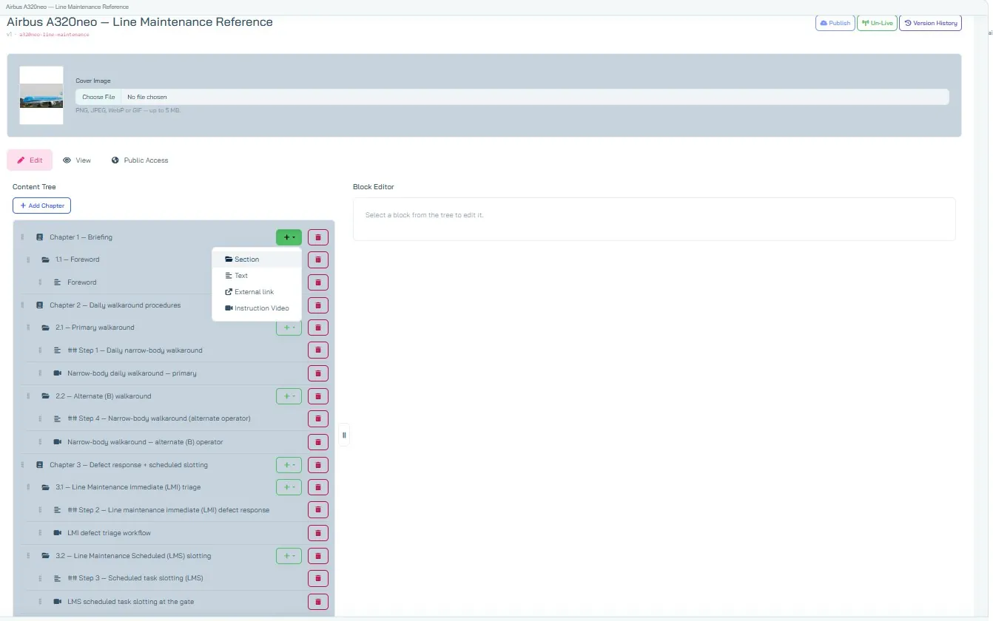This screenshot has width=993, height=621.
Task: Click folder icon of 3.2 LMS slotting section
Action: pos(46,556)
